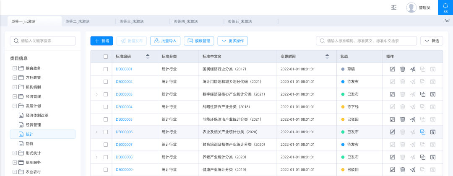Screen dimensions: 453x176
Task: Click the 新增 button
Action: [102, 41]
